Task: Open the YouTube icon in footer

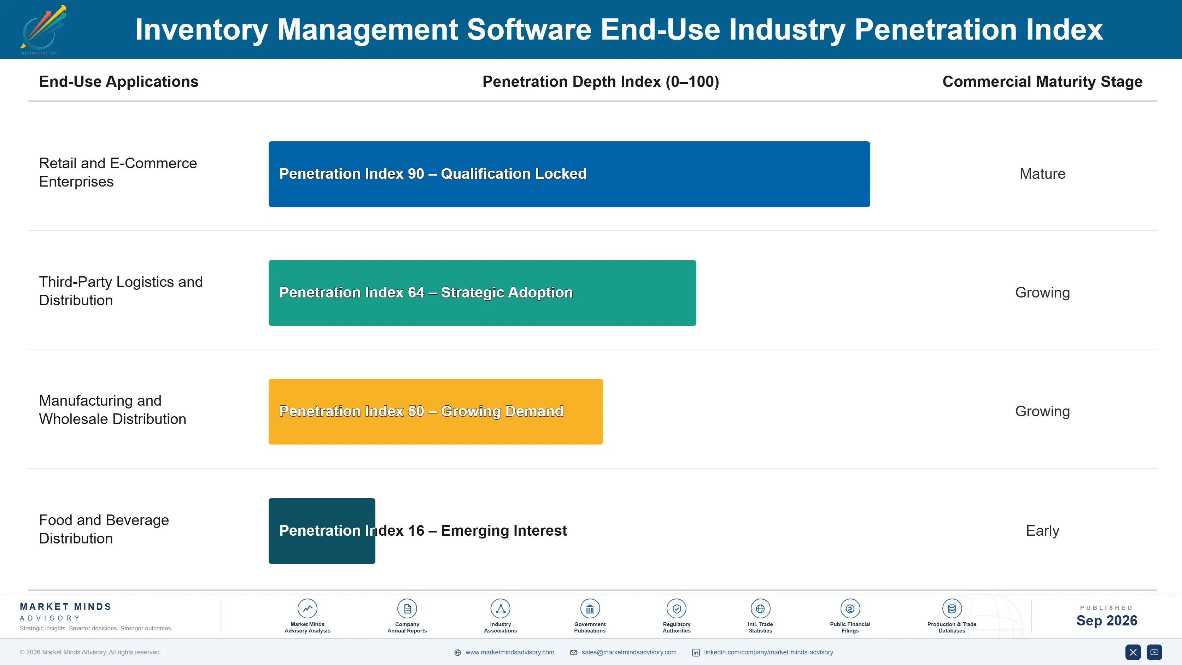Action: click(1154, 652)
